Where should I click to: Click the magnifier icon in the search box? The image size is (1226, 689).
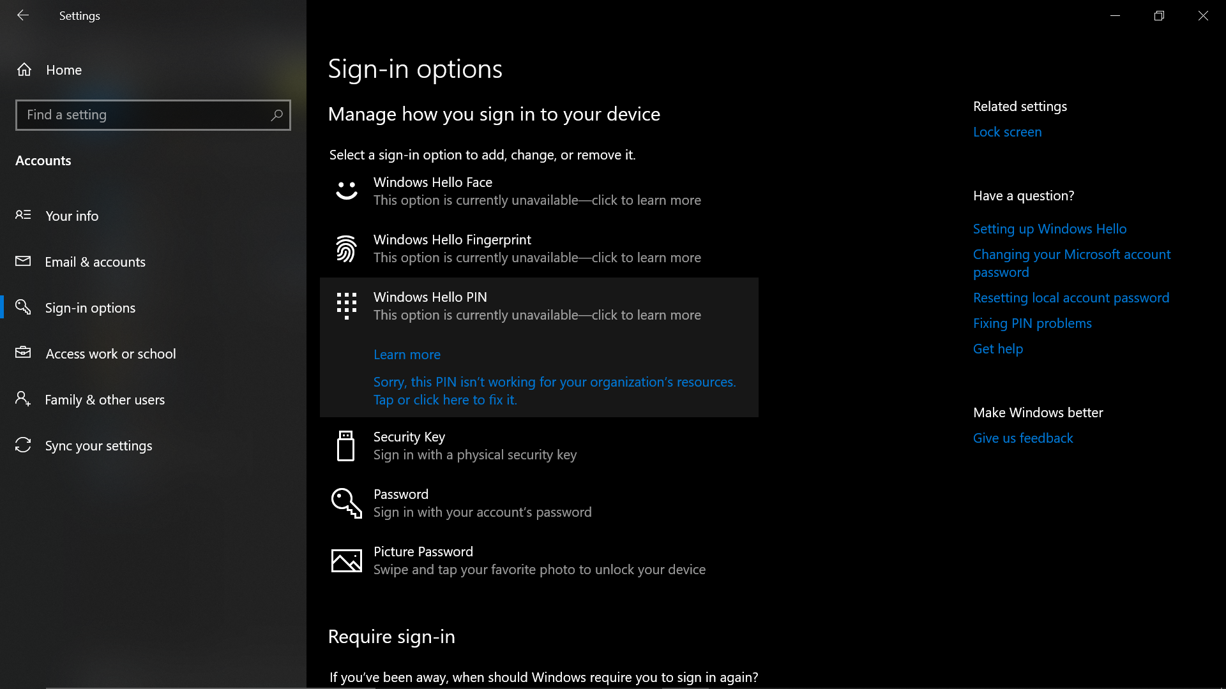click(276, 115)
